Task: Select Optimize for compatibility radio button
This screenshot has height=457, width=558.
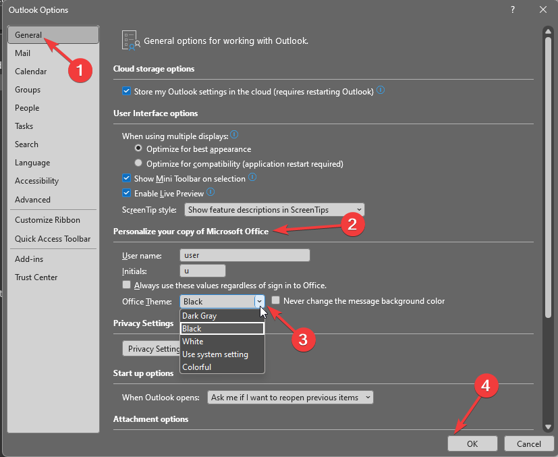Action: pyautogui.click(x=138, y=163)
